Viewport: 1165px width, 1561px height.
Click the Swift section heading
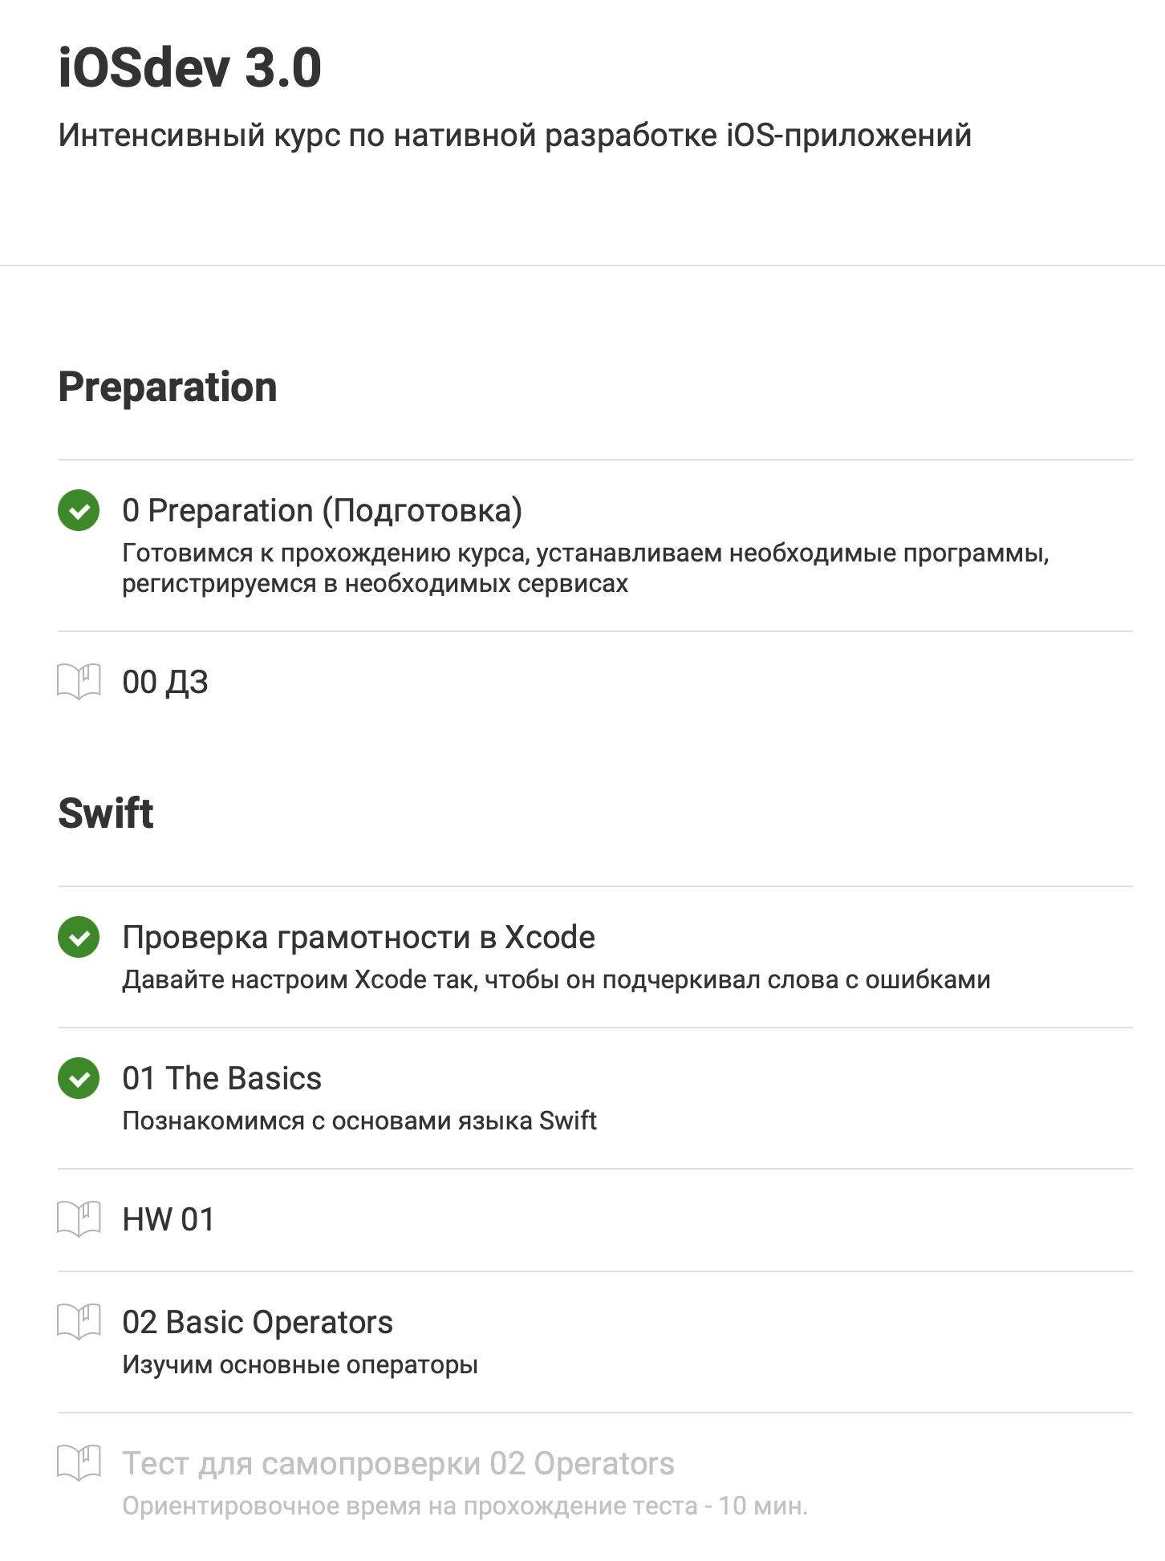(106, 813)
